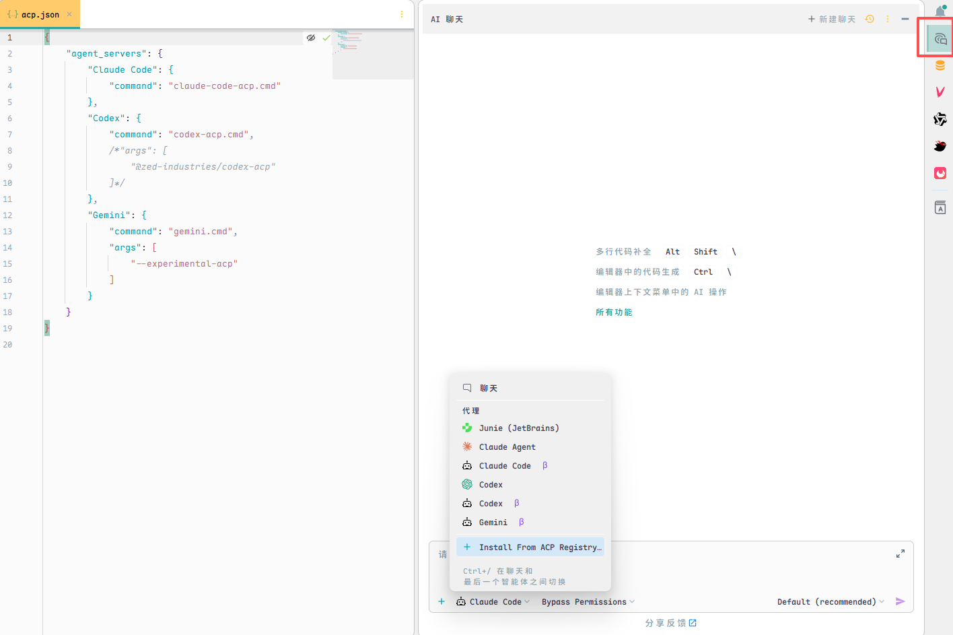Select Gemini beta agent
This screenshot has width=953, height=635.
pyautogui.click(x=530, y=523)
